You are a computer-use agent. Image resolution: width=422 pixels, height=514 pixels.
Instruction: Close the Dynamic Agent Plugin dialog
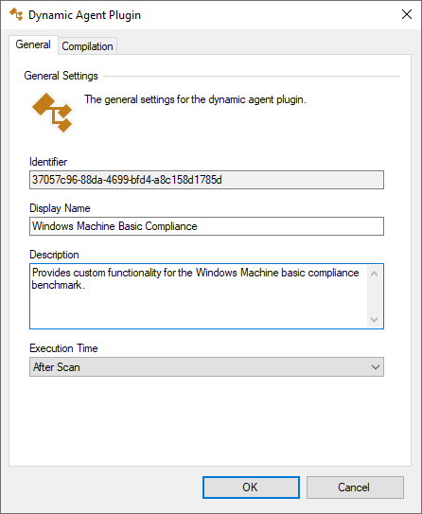click(407, 14)
